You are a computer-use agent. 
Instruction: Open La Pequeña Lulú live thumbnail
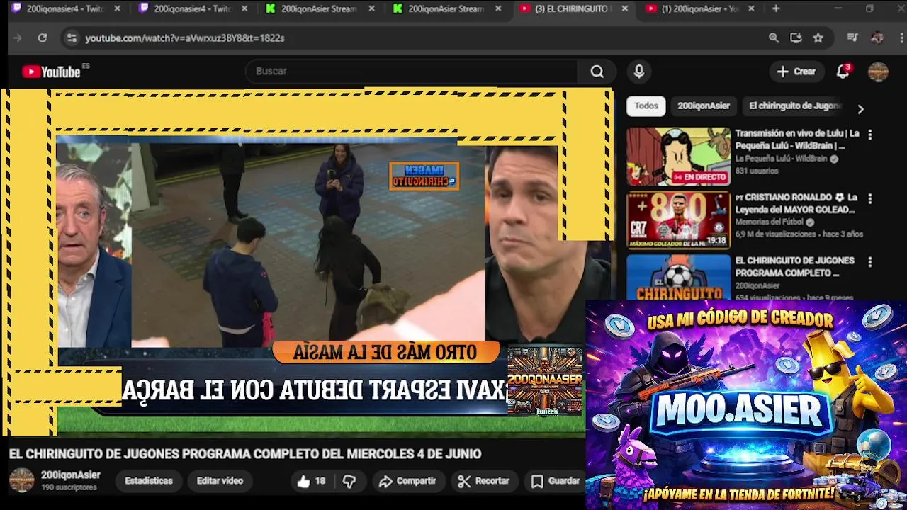pyautogui.click(x=678, y=157)
